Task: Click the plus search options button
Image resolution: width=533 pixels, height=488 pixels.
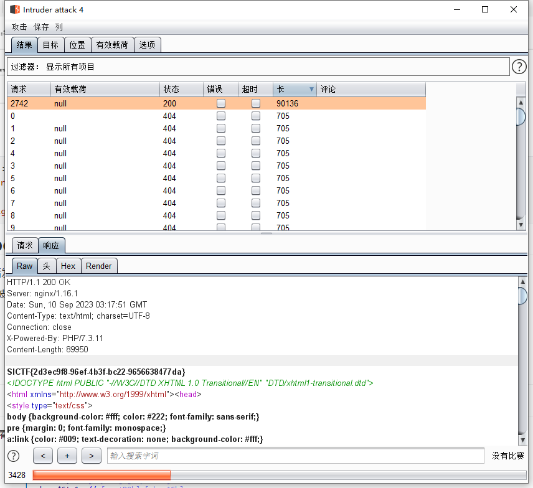Action: coord(67,456)
